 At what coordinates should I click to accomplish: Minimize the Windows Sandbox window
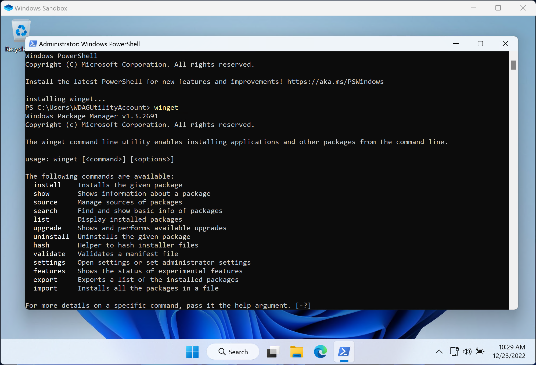[x=474, y=8]
